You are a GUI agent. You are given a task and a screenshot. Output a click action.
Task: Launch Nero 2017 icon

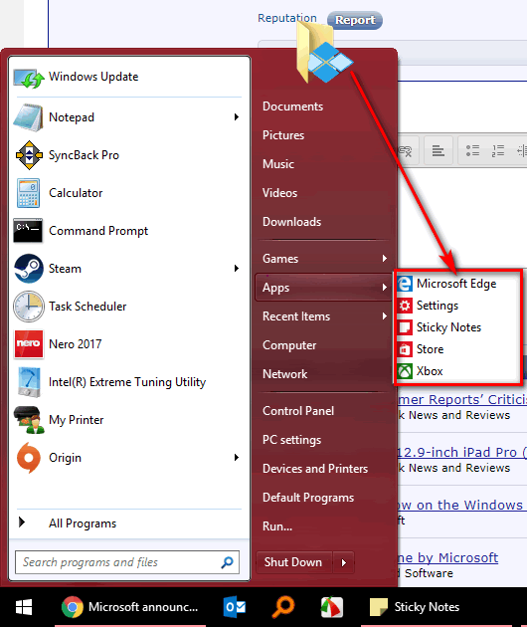pos(29,344)
